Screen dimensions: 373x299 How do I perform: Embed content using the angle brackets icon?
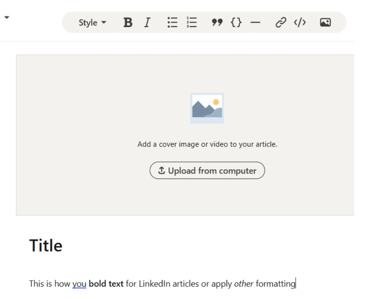(300, 22)
